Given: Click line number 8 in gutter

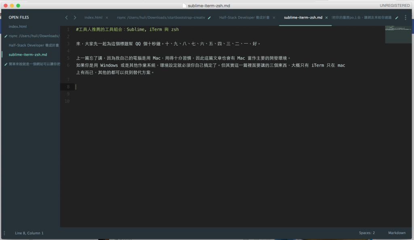Looking at the screenshot, I should [68, 87].
